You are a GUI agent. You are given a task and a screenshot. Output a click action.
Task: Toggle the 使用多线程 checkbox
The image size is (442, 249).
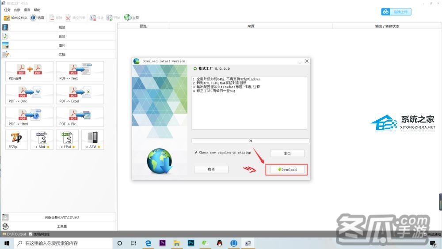point(30,234)
